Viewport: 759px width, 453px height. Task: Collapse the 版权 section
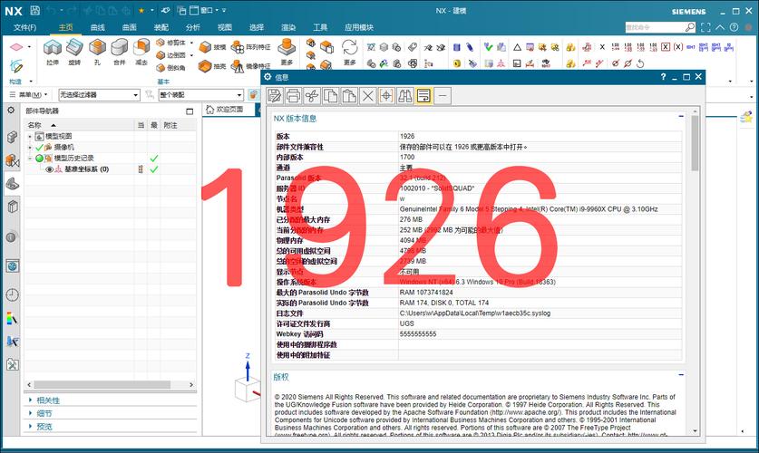pyautogui.click(x=681, y=375)
